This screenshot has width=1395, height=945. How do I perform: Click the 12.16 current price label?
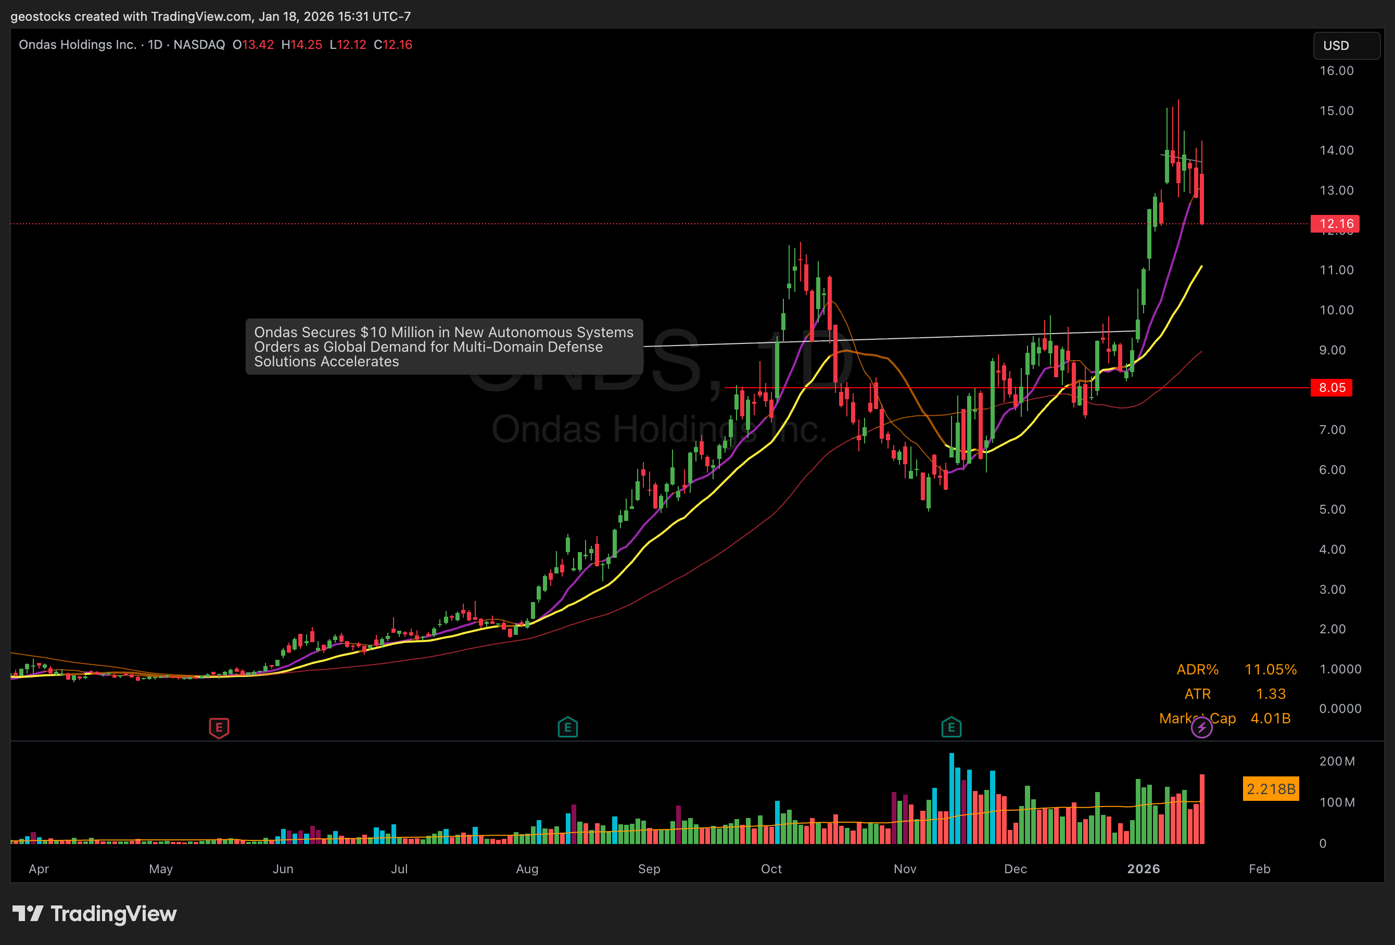tap(1335, 224)
